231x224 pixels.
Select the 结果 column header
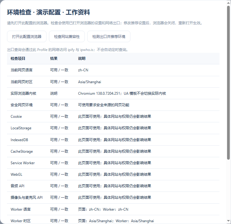54,59
